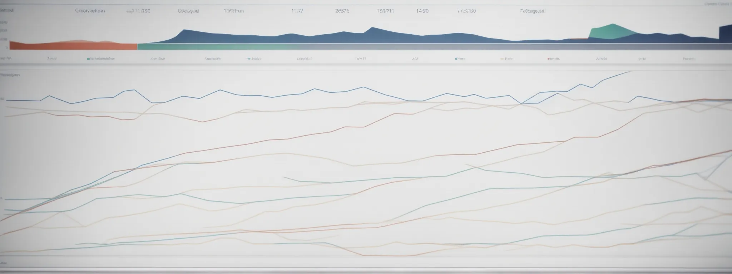
Task: Select the 'Gmorvectrom' header label
Action: [90, 11]
